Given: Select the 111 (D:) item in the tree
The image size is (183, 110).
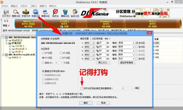Looking at the screenshot, I should [x=20, y=46].
